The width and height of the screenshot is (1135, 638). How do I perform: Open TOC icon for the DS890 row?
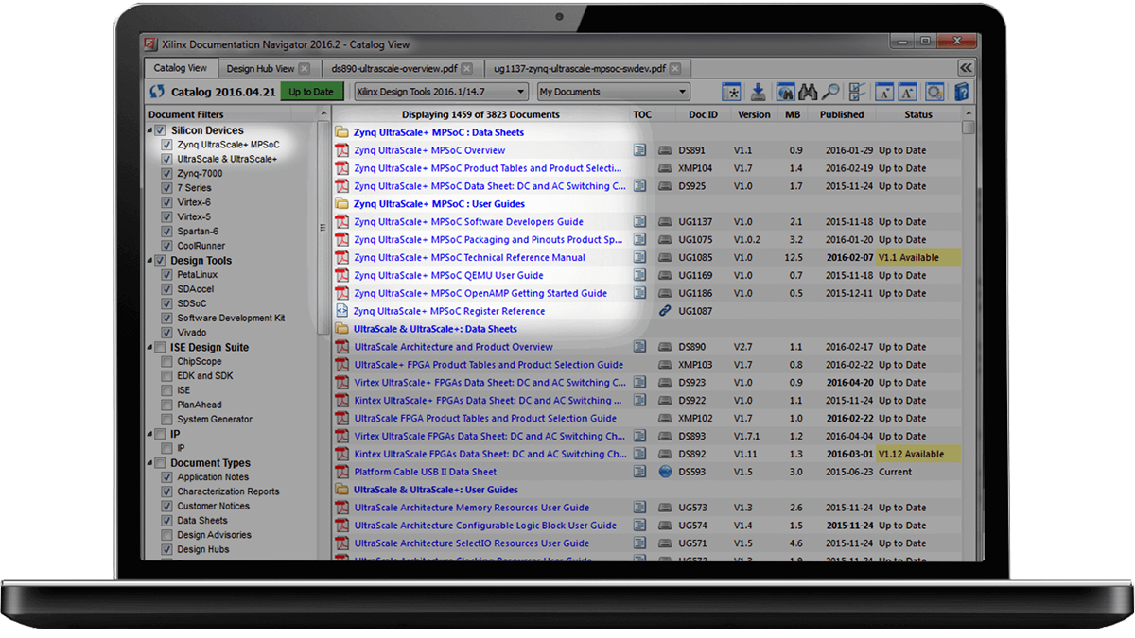(640, 347)
